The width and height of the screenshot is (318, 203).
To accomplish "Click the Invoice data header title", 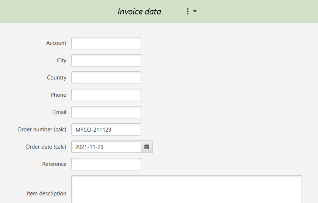I will click(x=139, y=11).
